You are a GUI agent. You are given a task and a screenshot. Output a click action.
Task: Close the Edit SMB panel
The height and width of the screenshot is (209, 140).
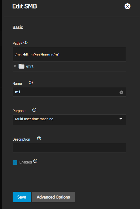127,6
